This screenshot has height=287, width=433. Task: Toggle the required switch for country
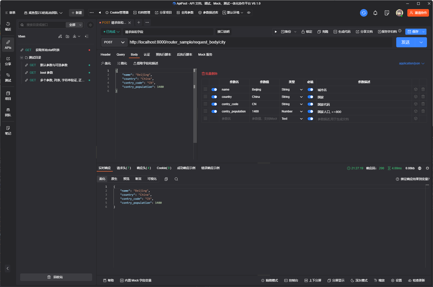coord(310,97)
